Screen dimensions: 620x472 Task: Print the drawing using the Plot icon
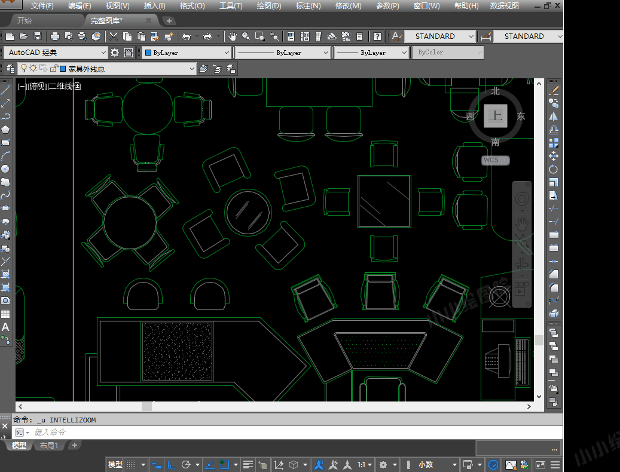click(x=55, y=36)
